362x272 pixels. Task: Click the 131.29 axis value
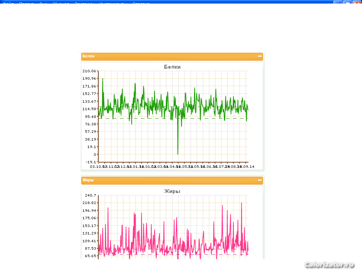click(89, 233)
